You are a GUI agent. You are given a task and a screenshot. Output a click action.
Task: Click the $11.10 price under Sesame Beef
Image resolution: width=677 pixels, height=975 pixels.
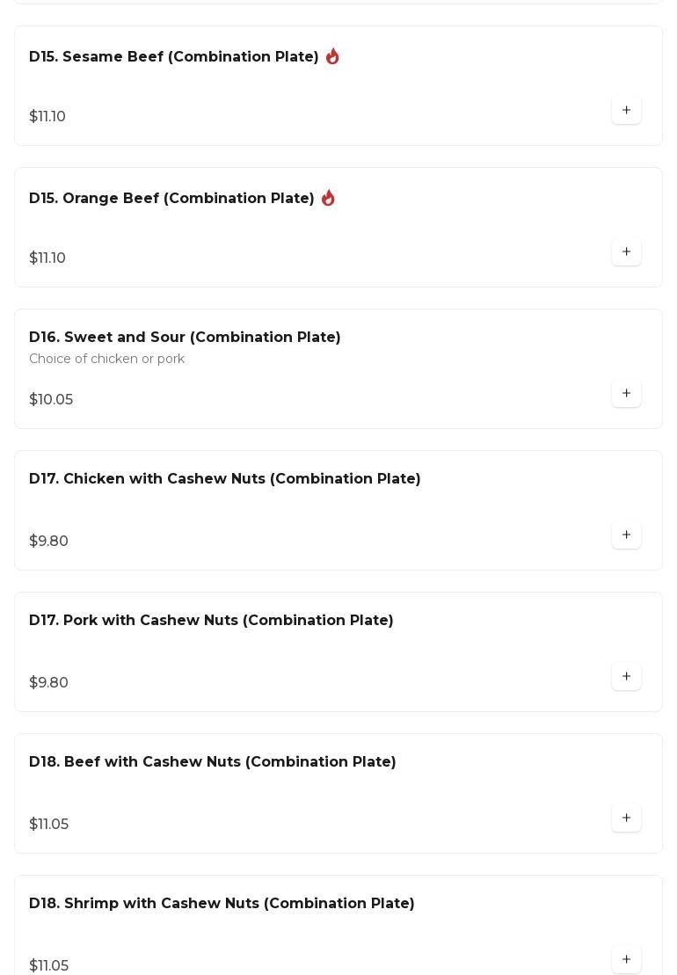tap(47, 117)
